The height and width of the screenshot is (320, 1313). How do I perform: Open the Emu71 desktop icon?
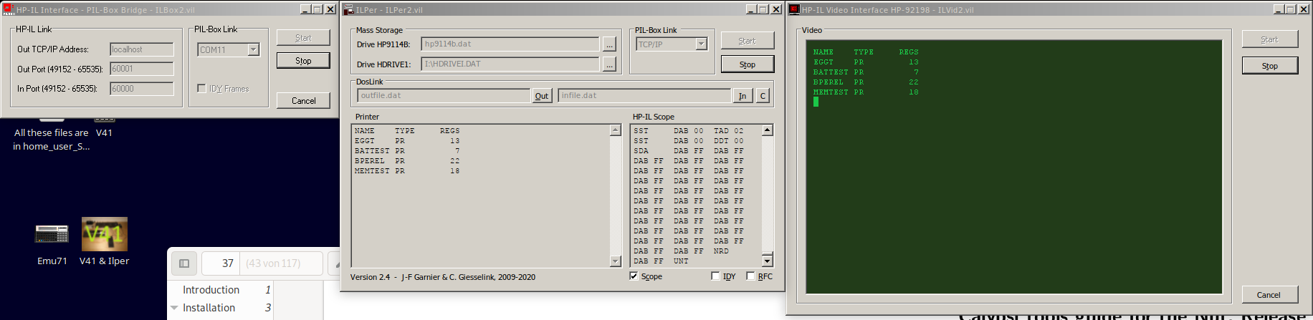52,234
